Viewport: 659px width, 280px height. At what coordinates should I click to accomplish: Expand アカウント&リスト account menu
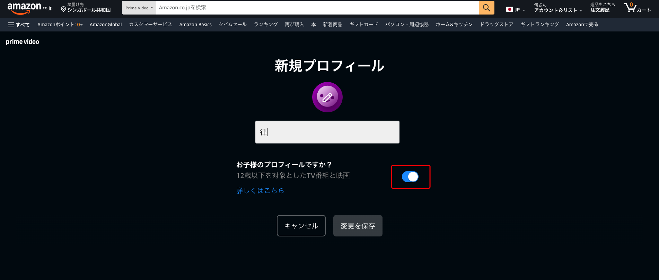(558, 8)
